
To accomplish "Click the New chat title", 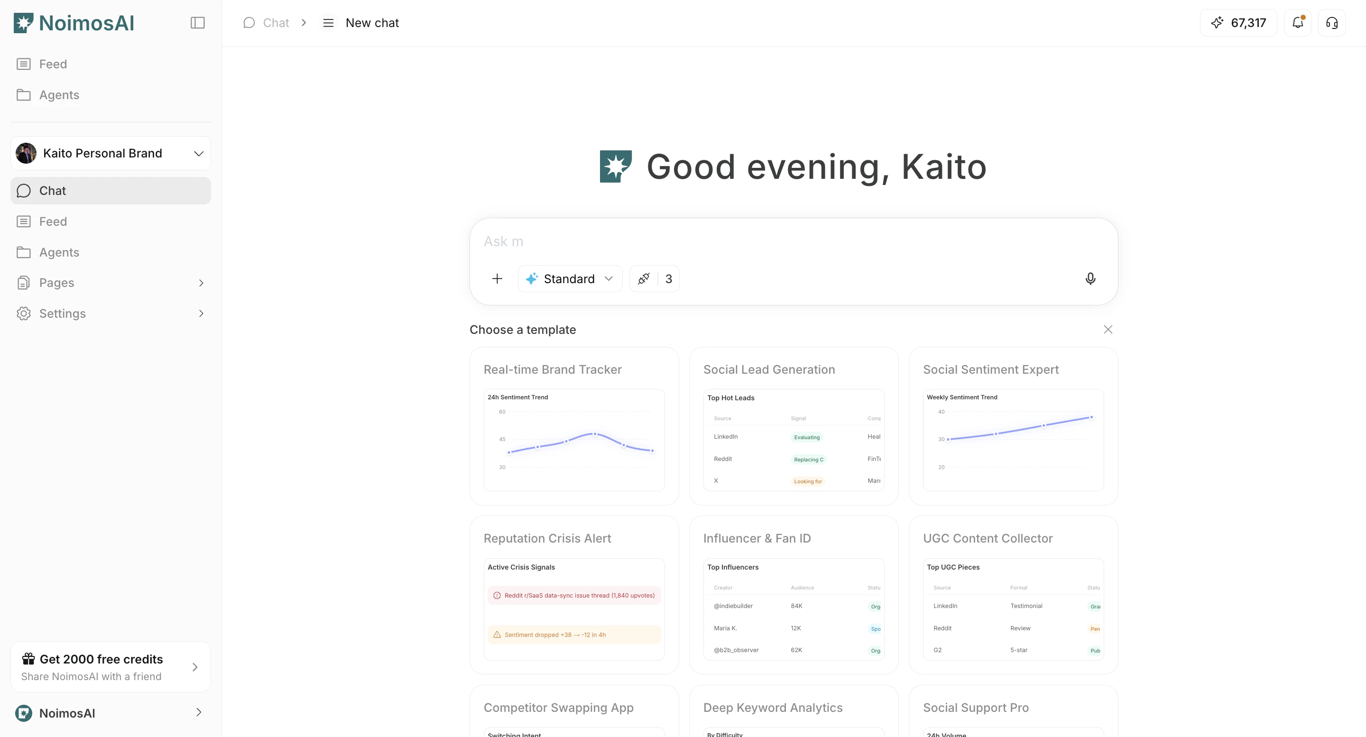I will click(x=372, y=23).
